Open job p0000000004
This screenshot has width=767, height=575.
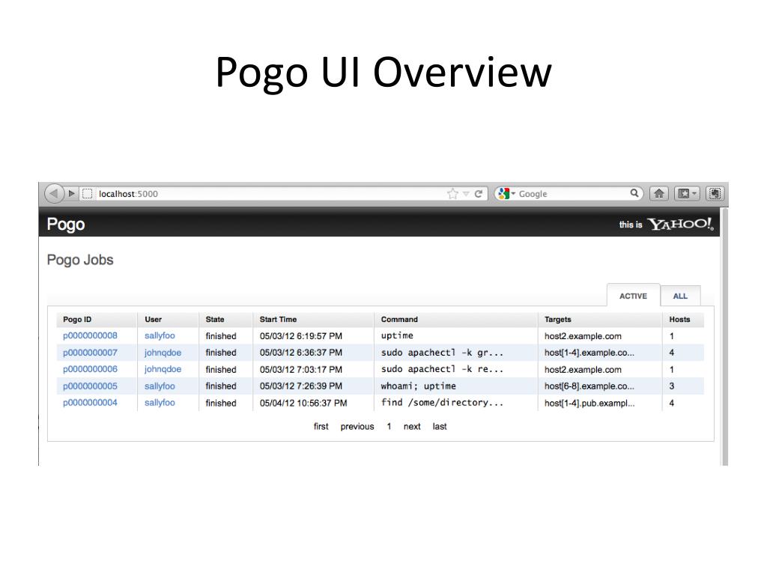pos(90,402)
